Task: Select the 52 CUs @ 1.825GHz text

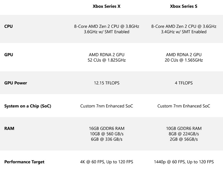Action: click(x=106, y=60)
